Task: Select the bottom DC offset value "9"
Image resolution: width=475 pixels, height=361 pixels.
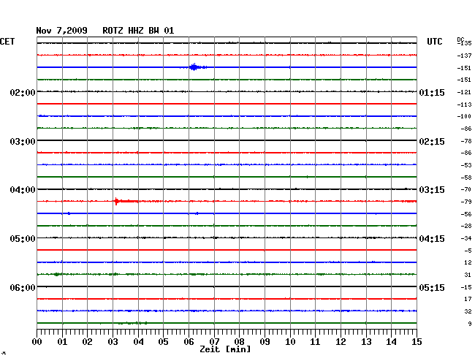Action: click(x=470, y=324)
